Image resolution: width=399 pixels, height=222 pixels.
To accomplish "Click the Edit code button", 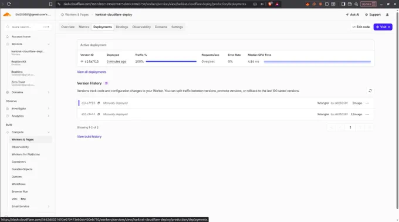I will coord(361,27).
